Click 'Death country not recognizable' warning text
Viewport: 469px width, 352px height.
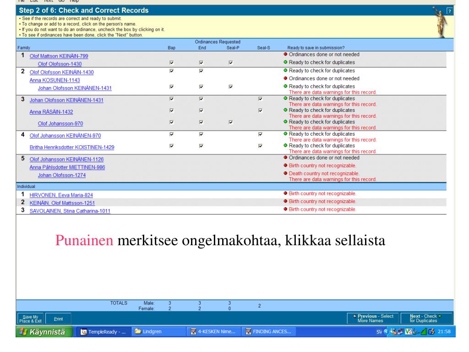324,173
